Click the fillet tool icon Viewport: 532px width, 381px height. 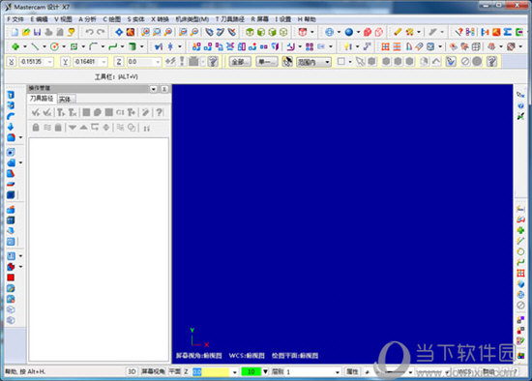coord(93,46)
